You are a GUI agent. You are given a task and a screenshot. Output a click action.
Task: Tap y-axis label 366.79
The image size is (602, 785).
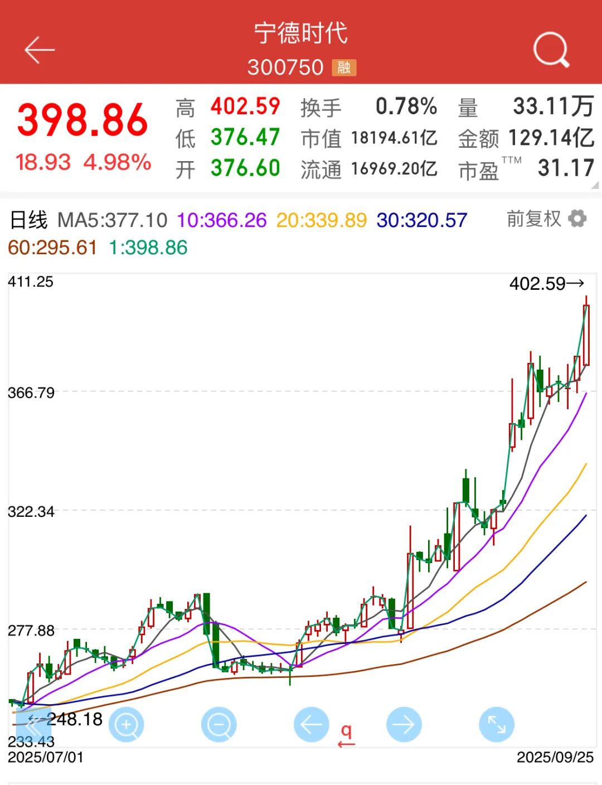31,392
